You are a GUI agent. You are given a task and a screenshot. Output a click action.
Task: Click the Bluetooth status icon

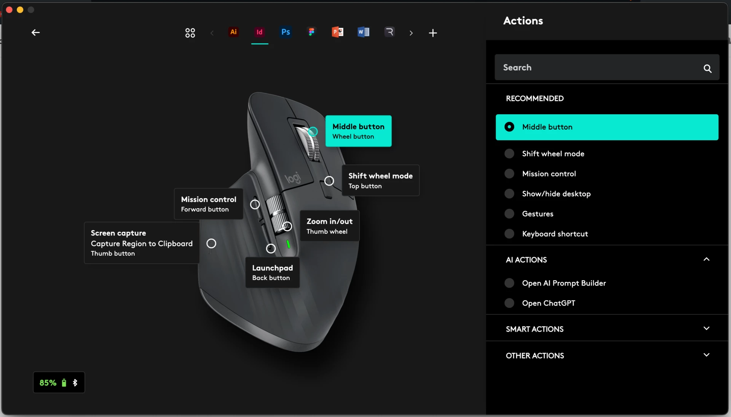point(75,382)
